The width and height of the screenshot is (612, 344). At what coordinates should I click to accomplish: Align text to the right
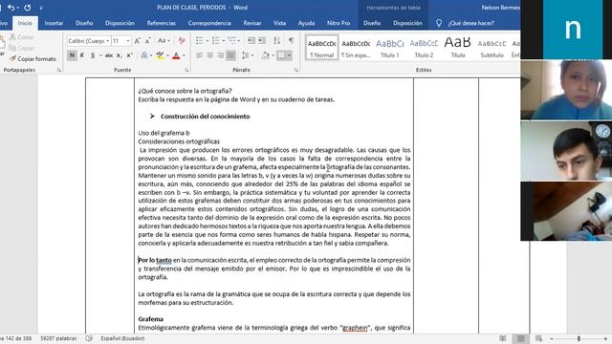[x=221, y=55]
